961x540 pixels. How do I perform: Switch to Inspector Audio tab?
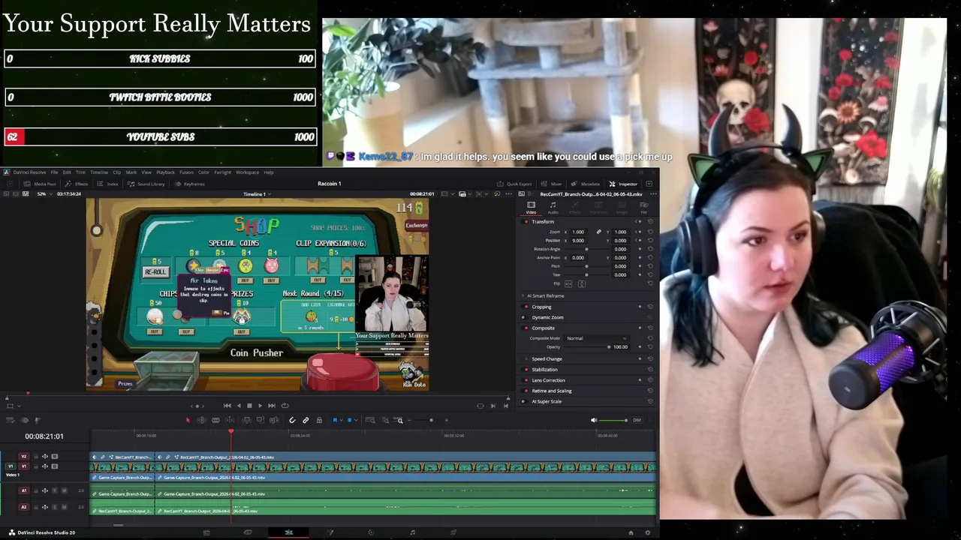(x=553, y=207)
